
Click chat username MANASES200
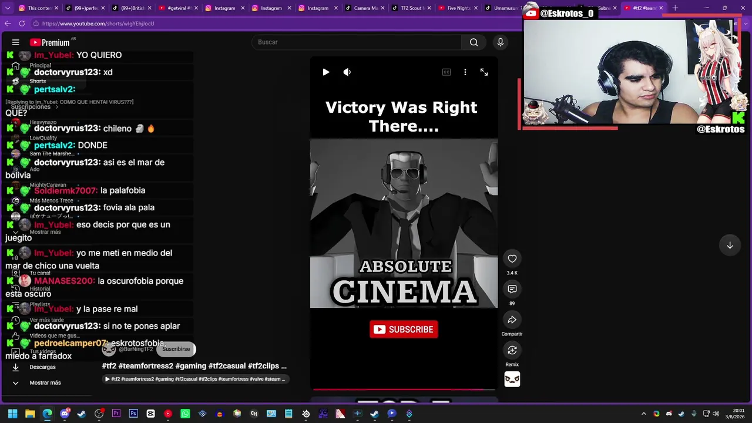click(65, 281)
